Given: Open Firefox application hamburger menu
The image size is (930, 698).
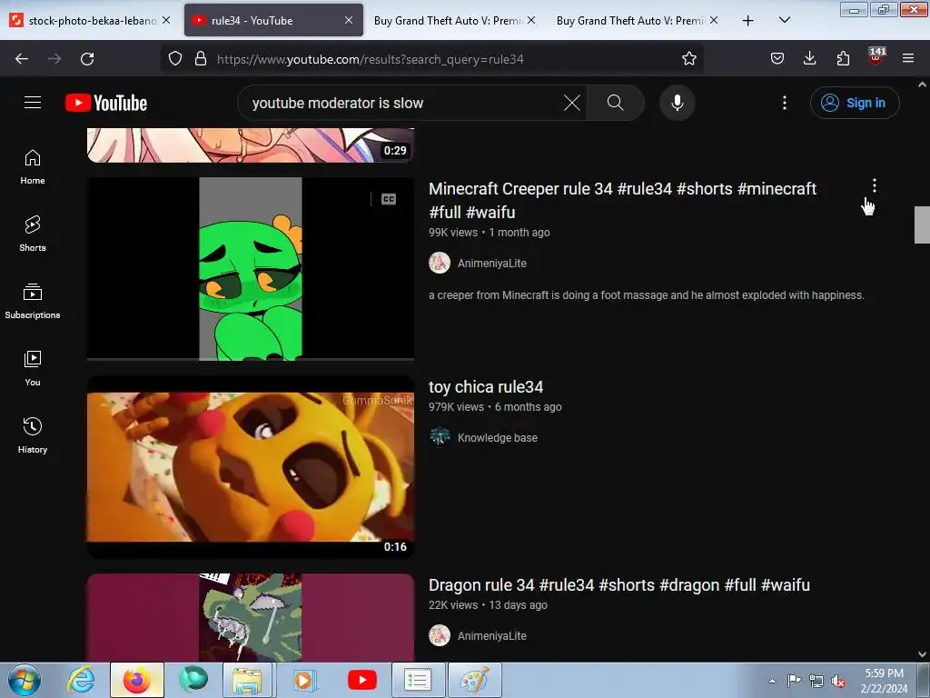Looking at the screenshot, I should (908, 59).
